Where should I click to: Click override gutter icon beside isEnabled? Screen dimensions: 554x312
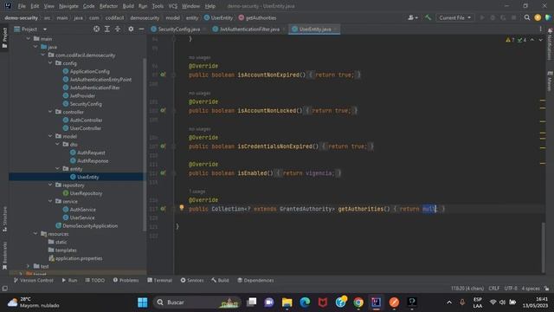(x=163, y=173)
